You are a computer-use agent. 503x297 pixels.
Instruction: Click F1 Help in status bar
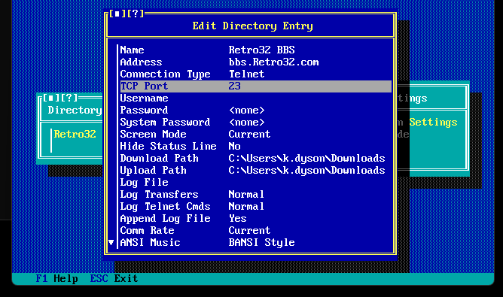pyautogui.click(x=56, y=279)
